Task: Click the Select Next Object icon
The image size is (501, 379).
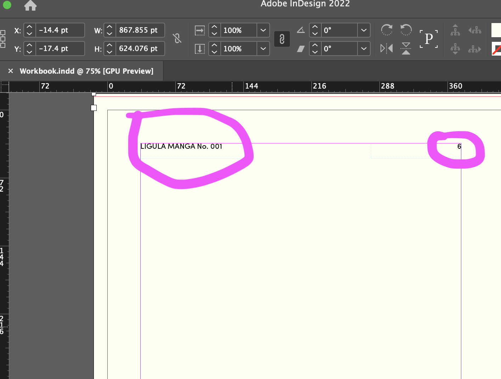Action: click(475, 49)
